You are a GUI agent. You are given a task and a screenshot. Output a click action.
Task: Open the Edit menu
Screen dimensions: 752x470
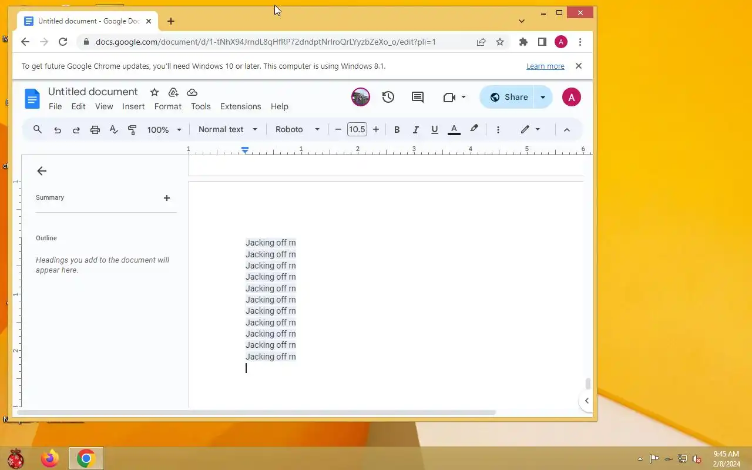[x=78, y=106]
